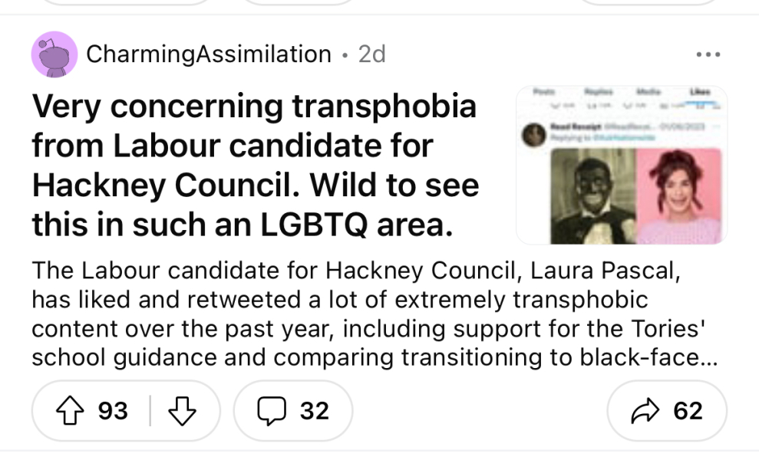This screenshot has width=759, height=460.
Task: Open post options with the three-dot menu icon
Action: pos(708,54)
